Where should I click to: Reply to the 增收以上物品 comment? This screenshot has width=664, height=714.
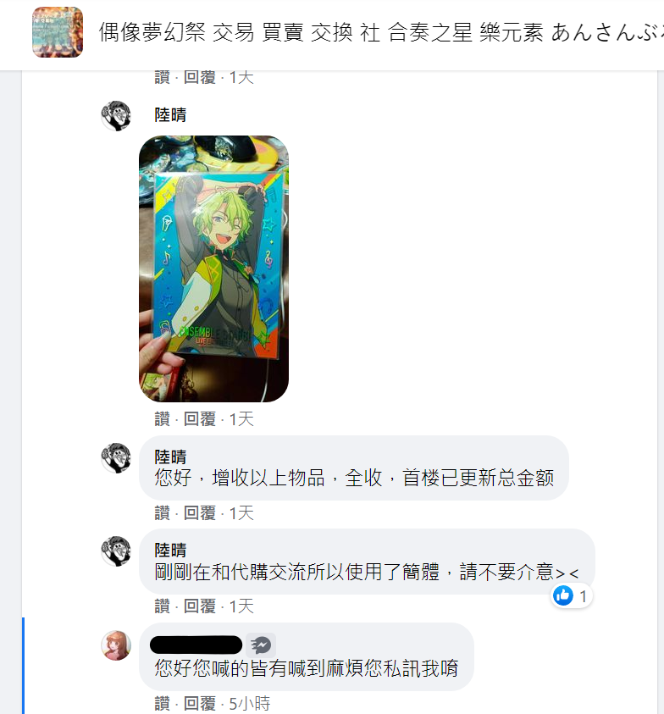tap(200, 513)
